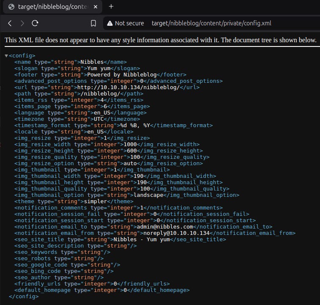Click the opening config tag
The height and width of the screenshot is (305, 320).
(x=22, y=56)
